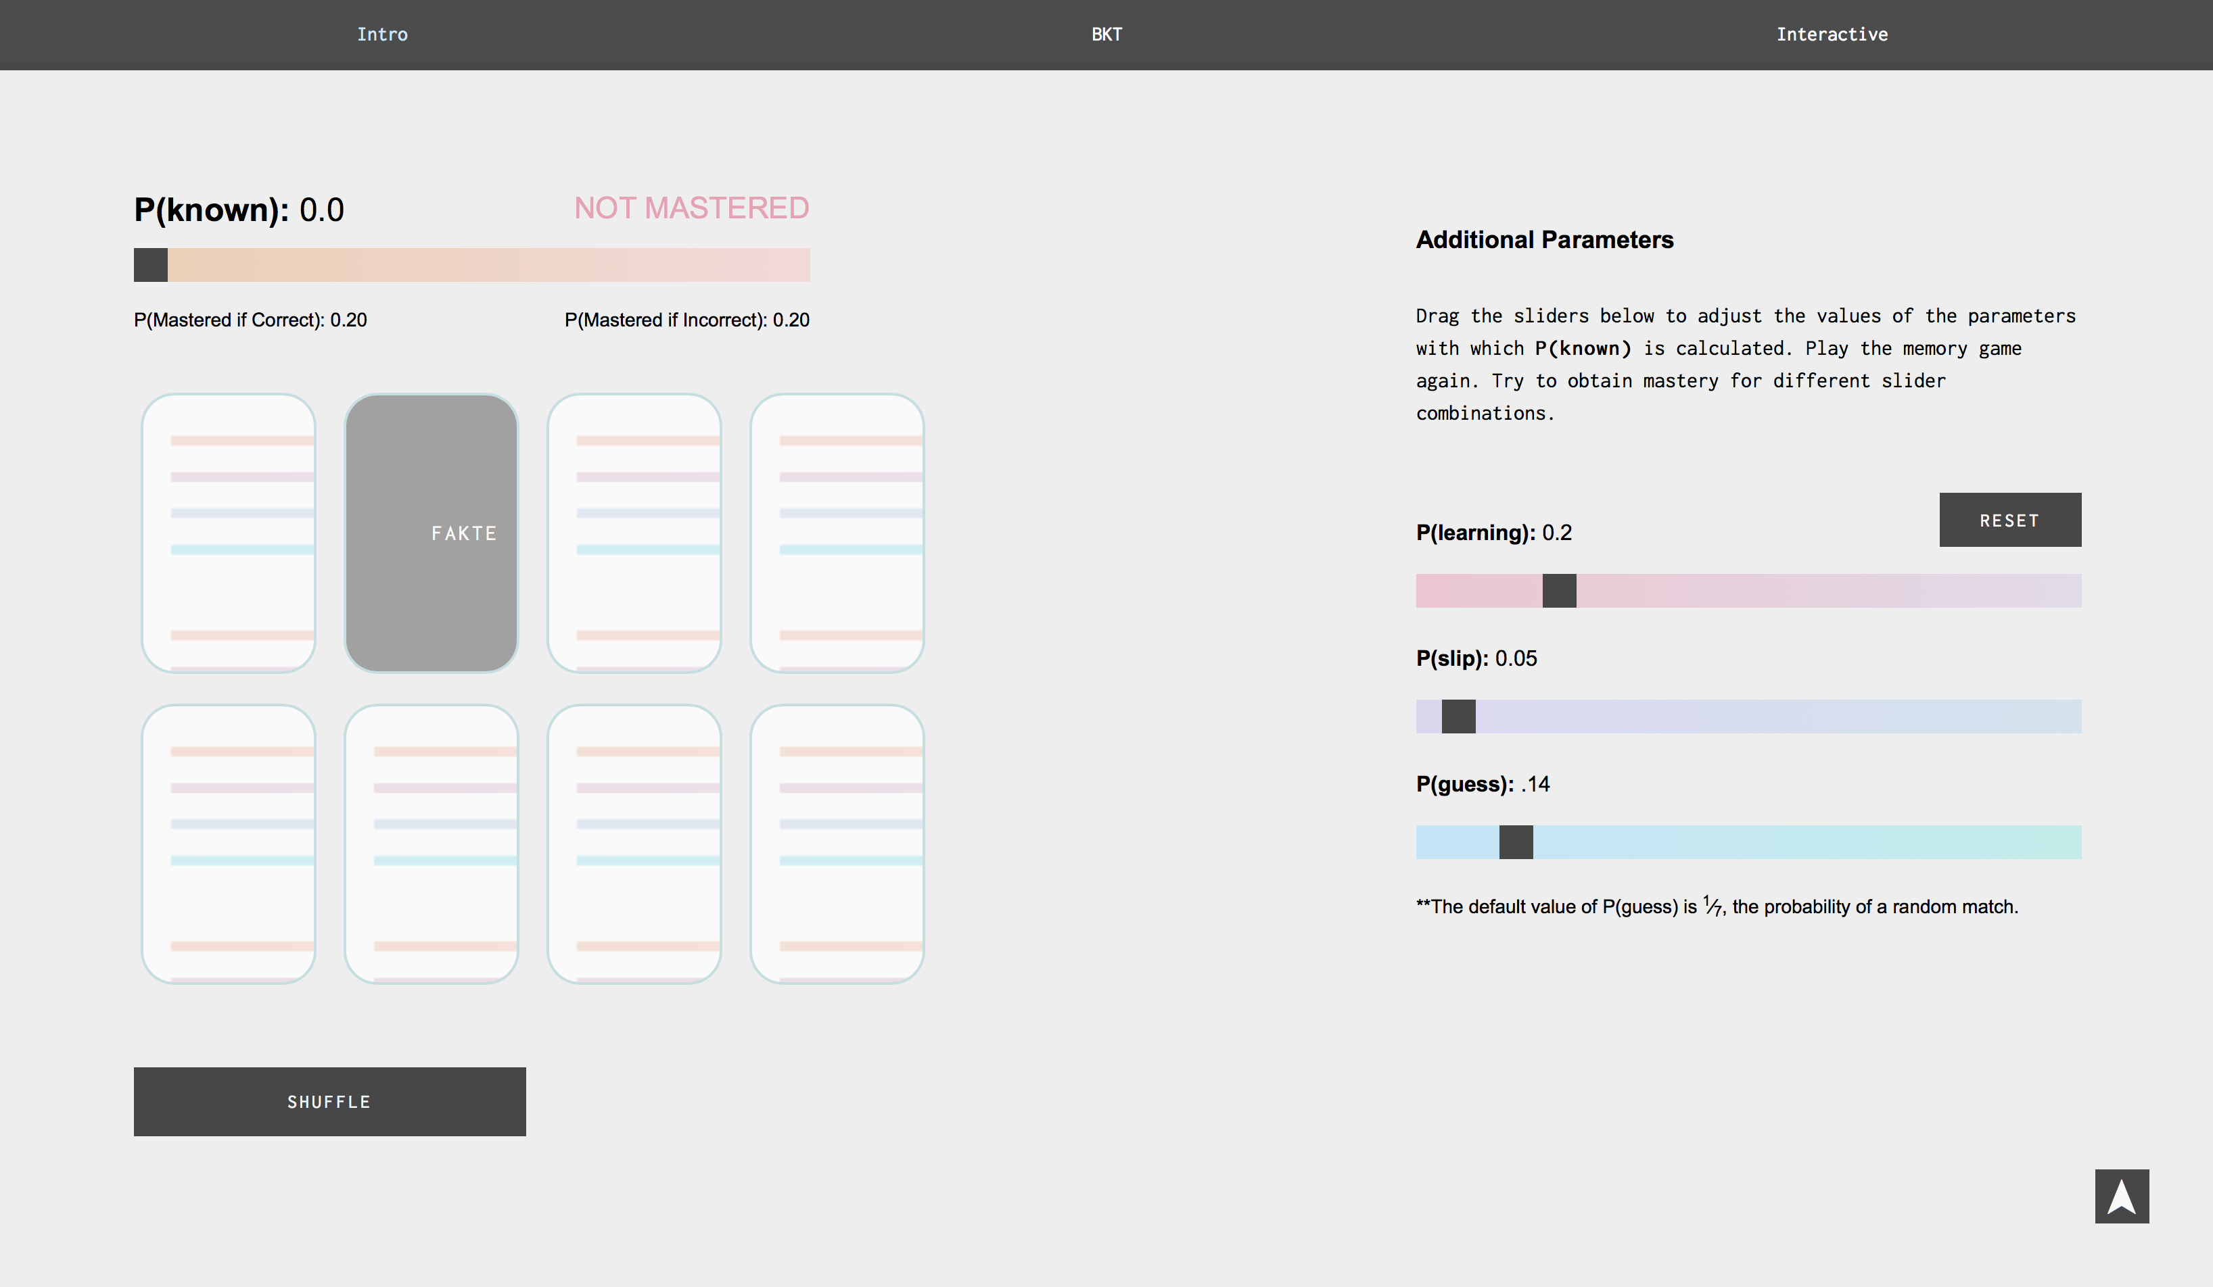Go to the Interactive tab
The image size is (2213, 1287).
(x=1831, y=34)
